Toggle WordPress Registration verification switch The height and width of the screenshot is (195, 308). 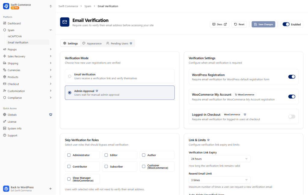pos(292,76)
